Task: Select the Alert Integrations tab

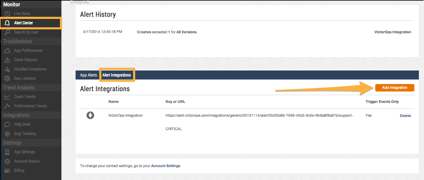Action: pyautogui.click(x=117, y=75)
